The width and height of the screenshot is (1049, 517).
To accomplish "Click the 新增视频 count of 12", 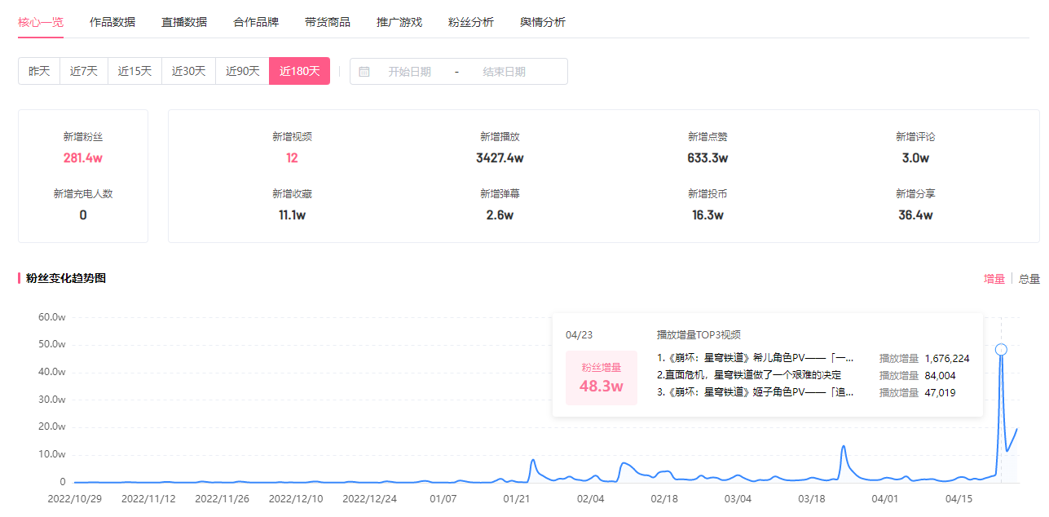I will point(292,158).
